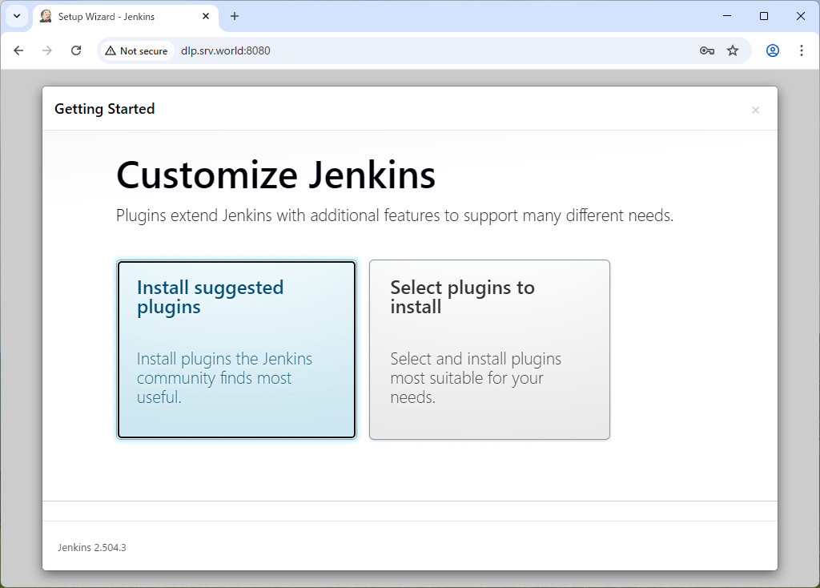The width and height of the screenshot is (820, 588).
Task: Click the Jenkins 2.504.3 version text
Action: coord(92,547)
